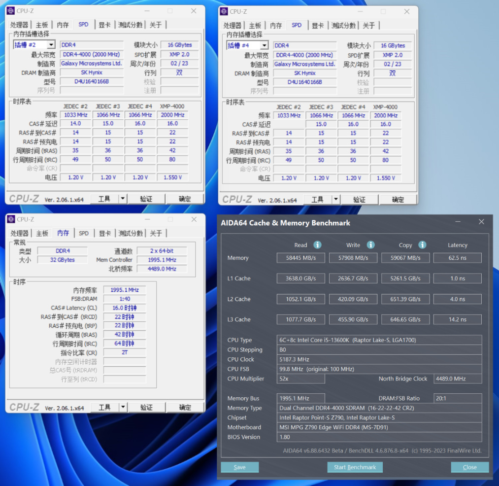Click the Copy info icon in AIDA64
The height and width of the screenshot is (486, 499).
tap(422, 244)
